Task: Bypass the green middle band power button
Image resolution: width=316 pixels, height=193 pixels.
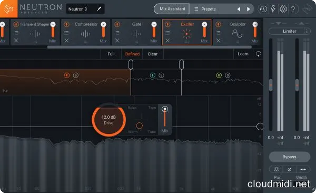Action: tap(153, 75)
